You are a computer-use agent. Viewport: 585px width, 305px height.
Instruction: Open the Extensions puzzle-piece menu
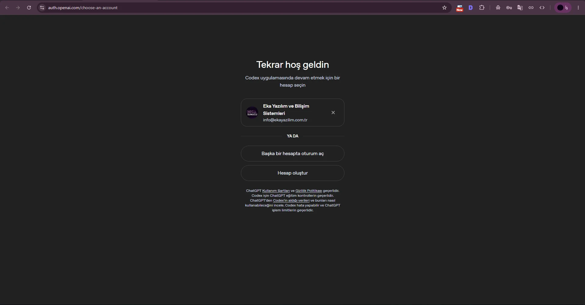pos(482,8)
